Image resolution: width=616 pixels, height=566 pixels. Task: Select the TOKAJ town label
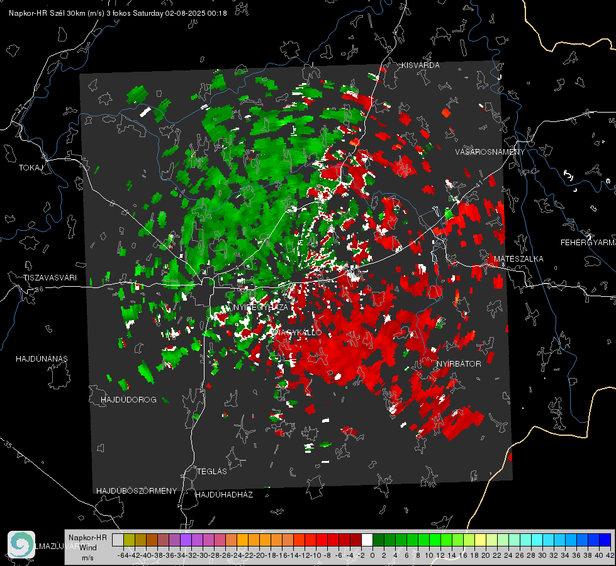[30, 168]
